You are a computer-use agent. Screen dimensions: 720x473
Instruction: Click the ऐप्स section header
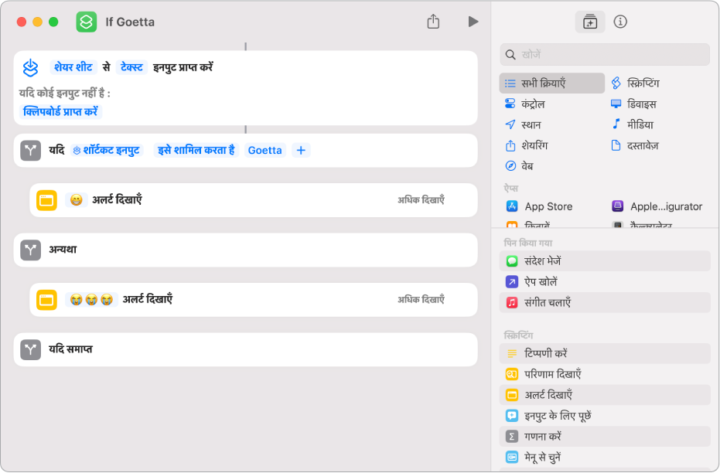pos(510,188)
